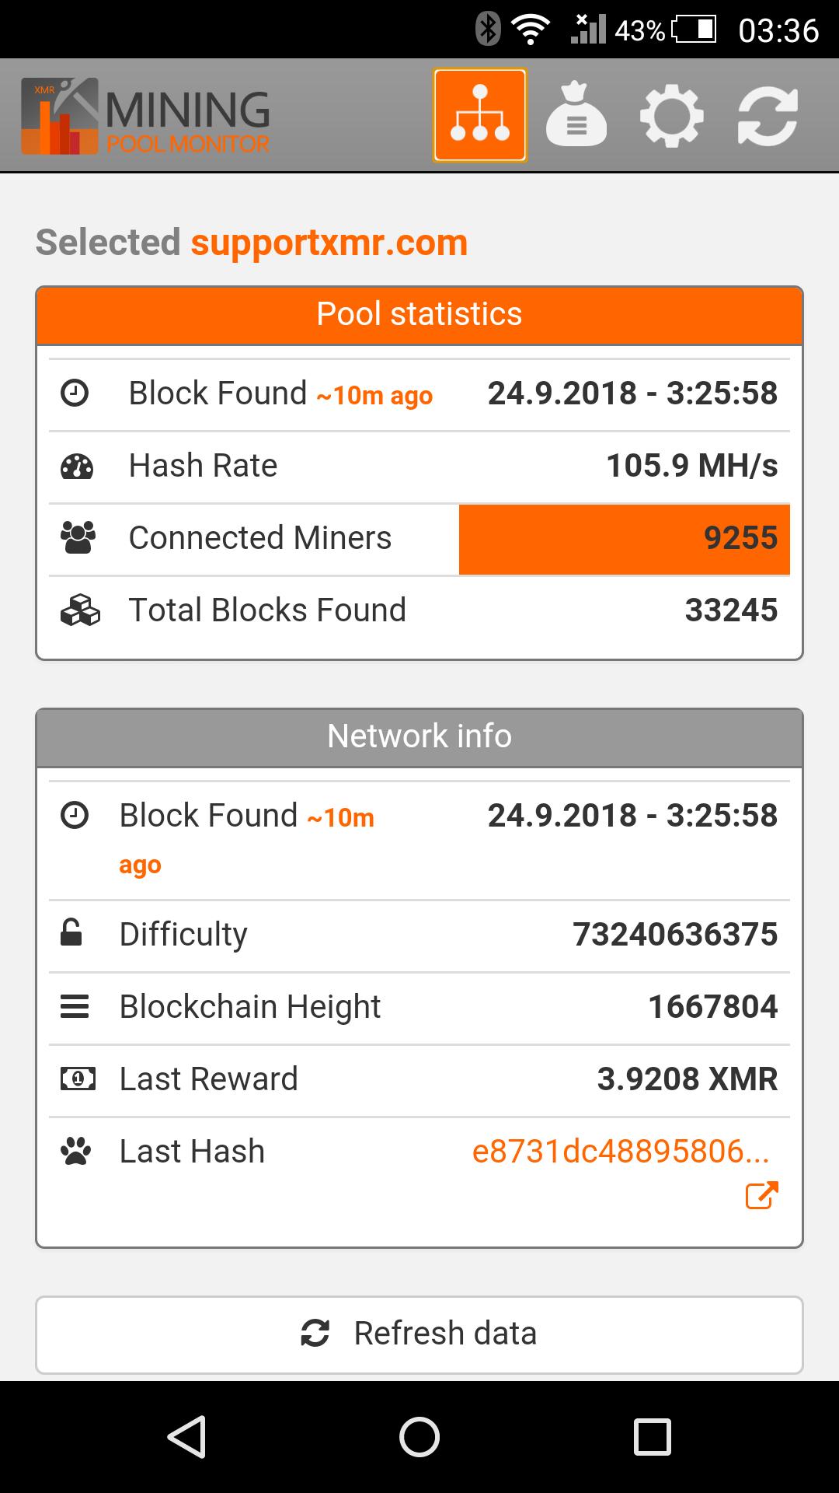This screenshot has height=1493, width=839.
Task: Open the settings gear icon
Action: coord(672,117)
